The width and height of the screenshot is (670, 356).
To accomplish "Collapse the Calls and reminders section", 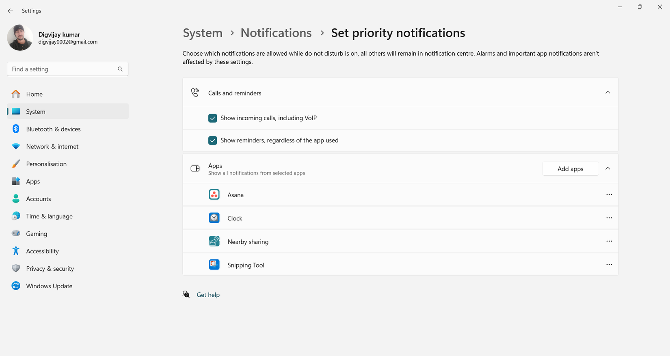I will (607, 93).
